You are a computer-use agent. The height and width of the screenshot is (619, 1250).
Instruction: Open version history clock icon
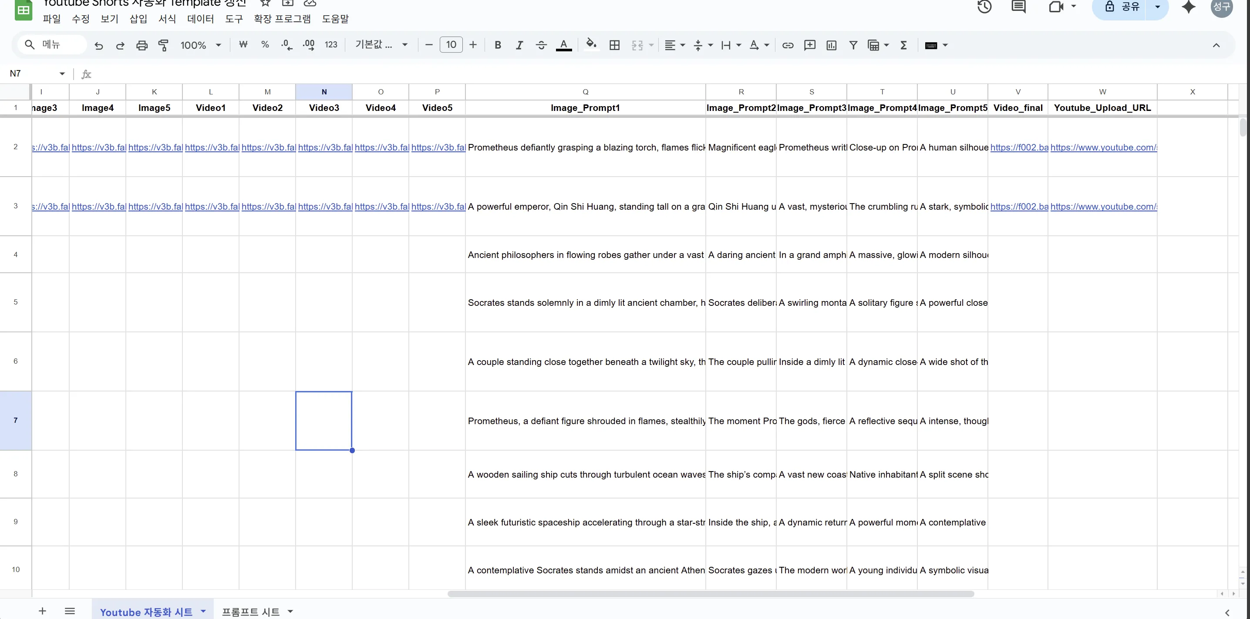984,7
